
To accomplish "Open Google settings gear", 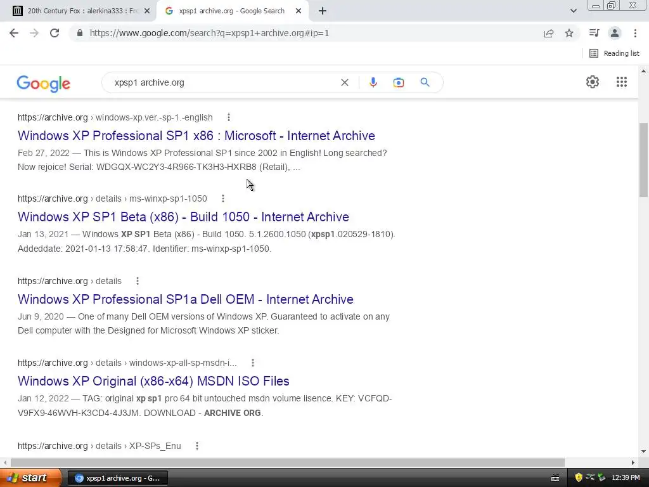I will click(x=593, y=82).
